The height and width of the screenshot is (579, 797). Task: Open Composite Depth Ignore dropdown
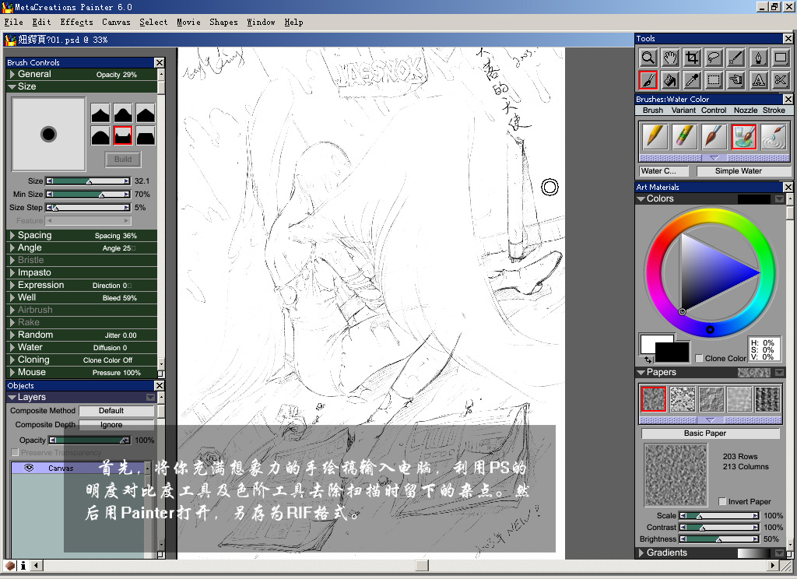point(117,424)
